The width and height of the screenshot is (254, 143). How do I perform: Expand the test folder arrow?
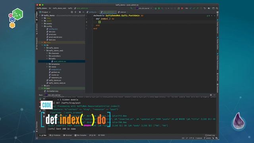click(x=42, y=88)
